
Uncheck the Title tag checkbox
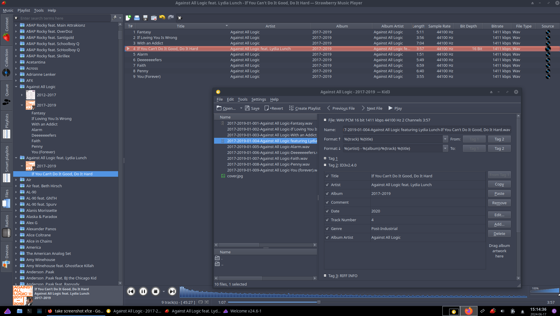click(327, 176)
